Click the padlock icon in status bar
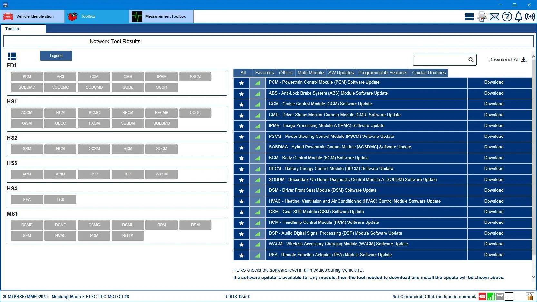The width and height of the screenshot is (537, 302). click(530, 297)
